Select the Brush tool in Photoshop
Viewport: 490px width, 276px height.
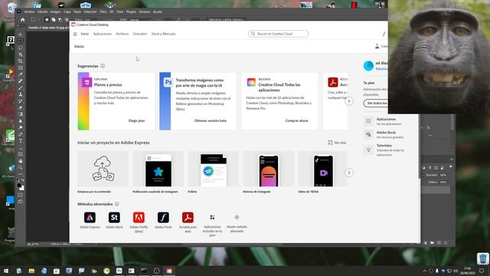(21, 87)
